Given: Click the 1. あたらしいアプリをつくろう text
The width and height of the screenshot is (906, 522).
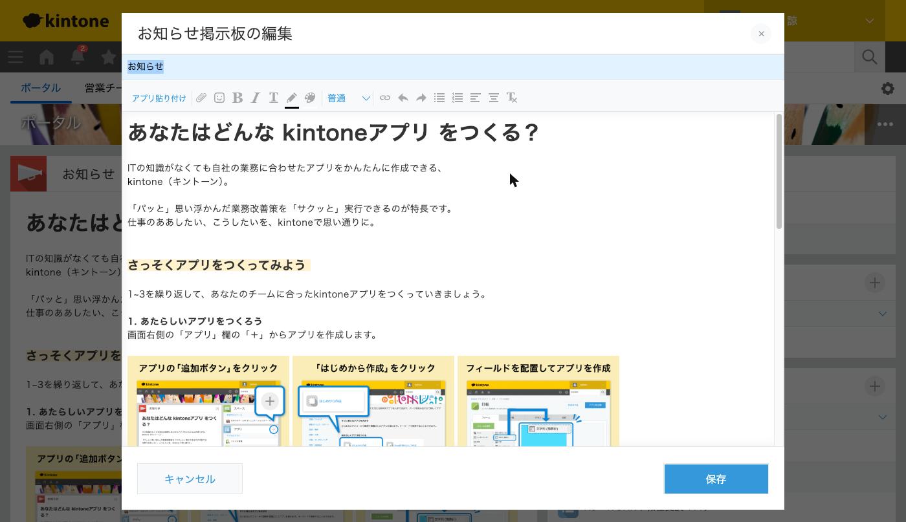Looking at the screenshot, I should click(x=195, y=321).
